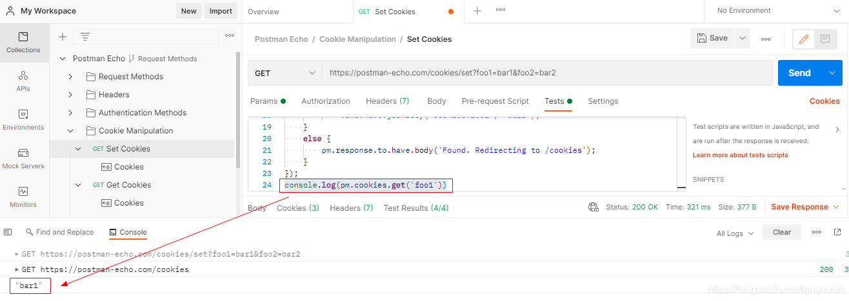849x301 pixels.
Task: Click in the request URL field
Action: pos(547,73)
